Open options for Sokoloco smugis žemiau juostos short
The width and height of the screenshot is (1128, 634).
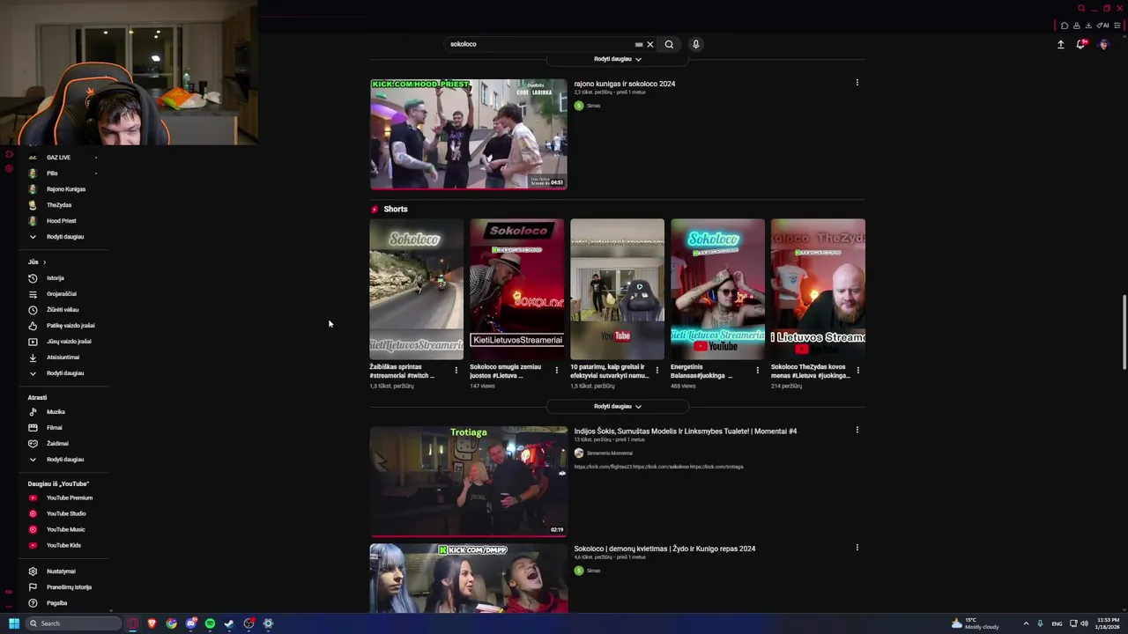pyautogui.click(x=556, y=371)
